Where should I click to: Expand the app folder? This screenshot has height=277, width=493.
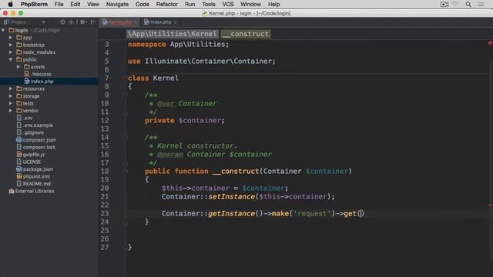[x=11, y=38]
